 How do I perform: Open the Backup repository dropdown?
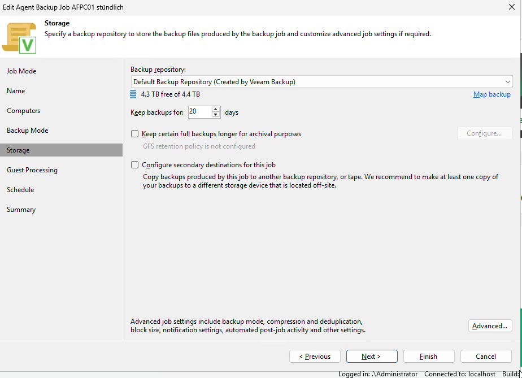[x=321, y=82]
